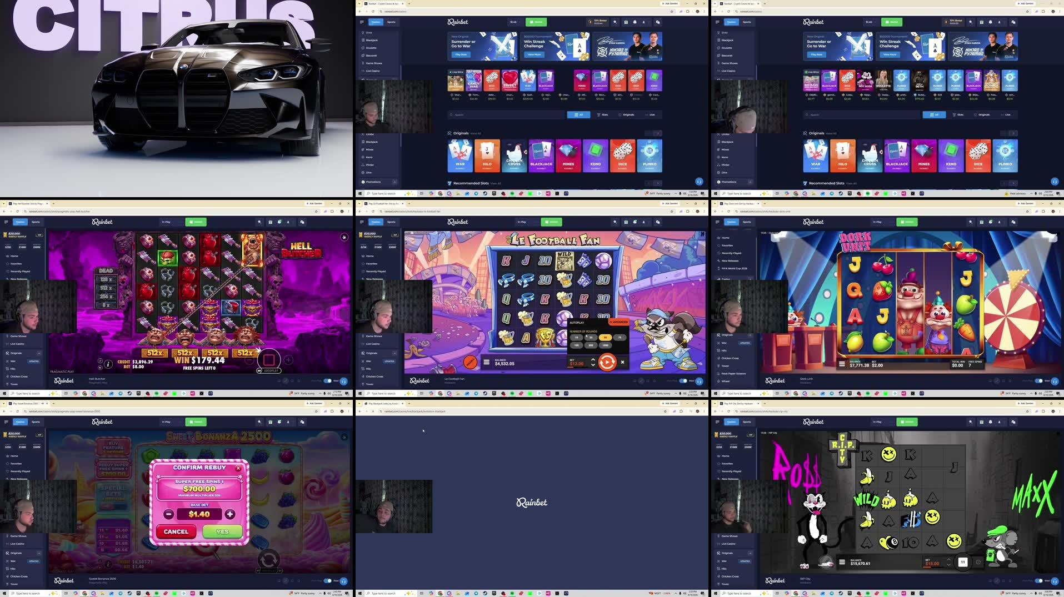Lower the base bet with the minus button in Confirm Rebuy
This screenshot has width=1064, height=597.
(x=168, y=514)
